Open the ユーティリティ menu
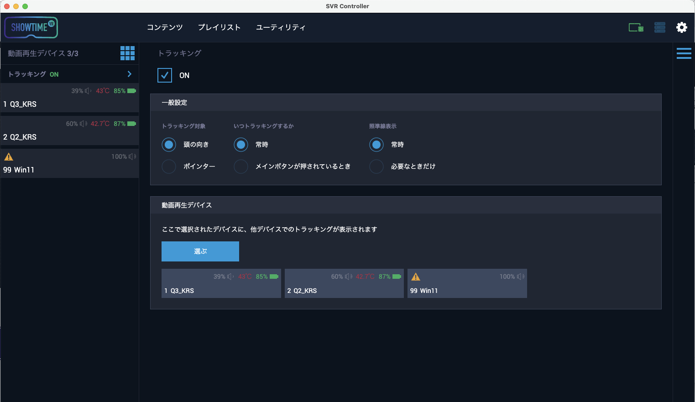Image resolution: width=695 pixels, height=402 pixels. [x=281, y=27]
